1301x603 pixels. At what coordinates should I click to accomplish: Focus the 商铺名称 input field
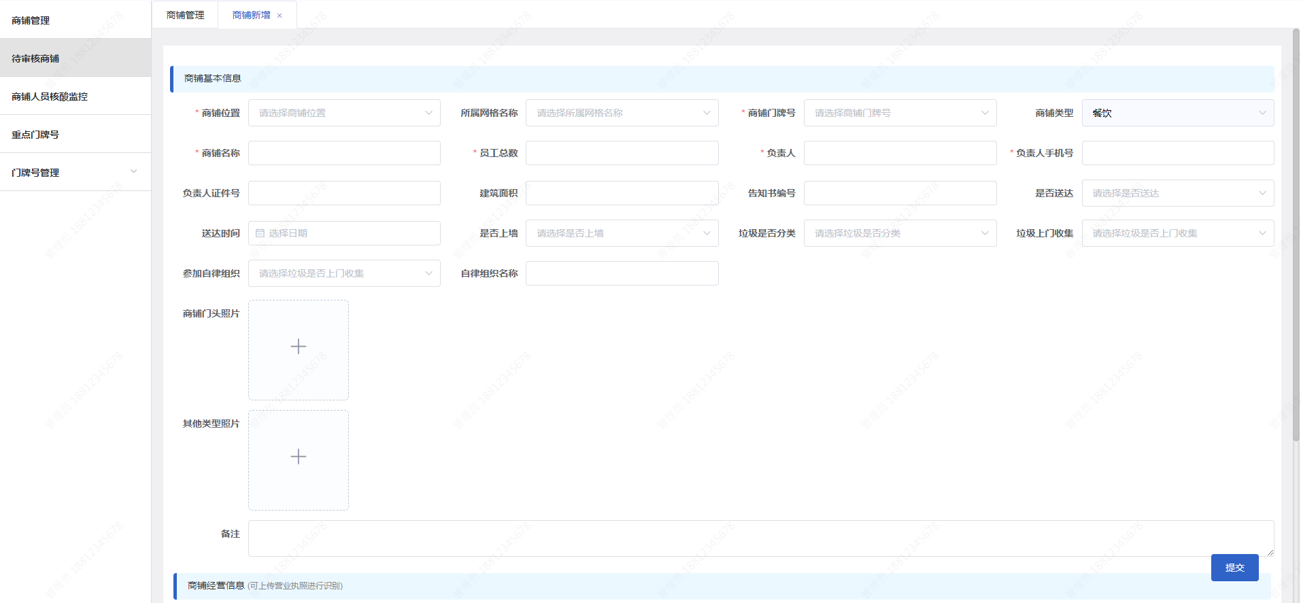344,153
